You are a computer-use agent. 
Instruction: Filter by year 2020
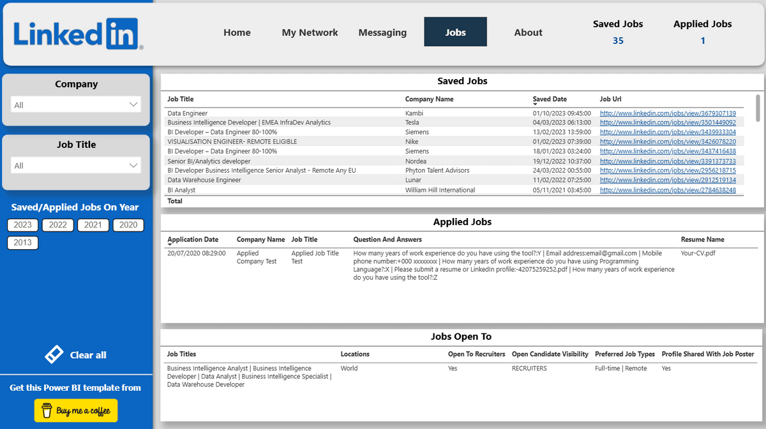point(128,225)
